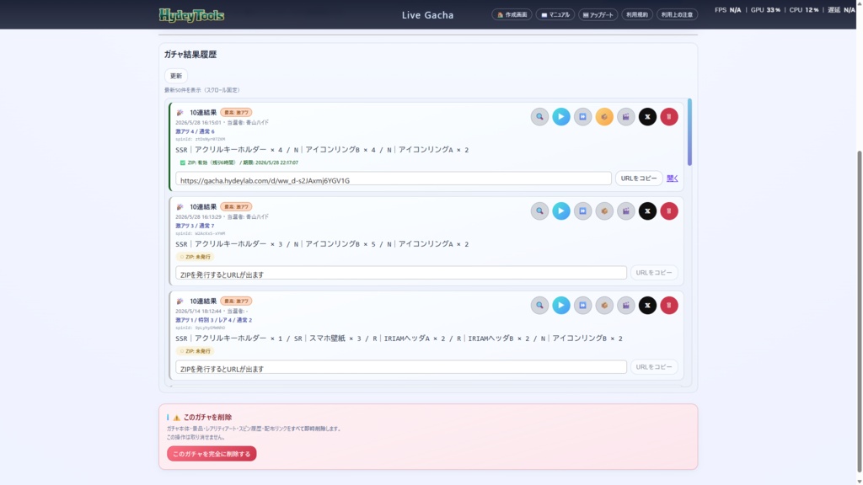This screenshot has height=485, width=863.
Task: Share the 16:15:01 result to X
Action: click(647, 116)
